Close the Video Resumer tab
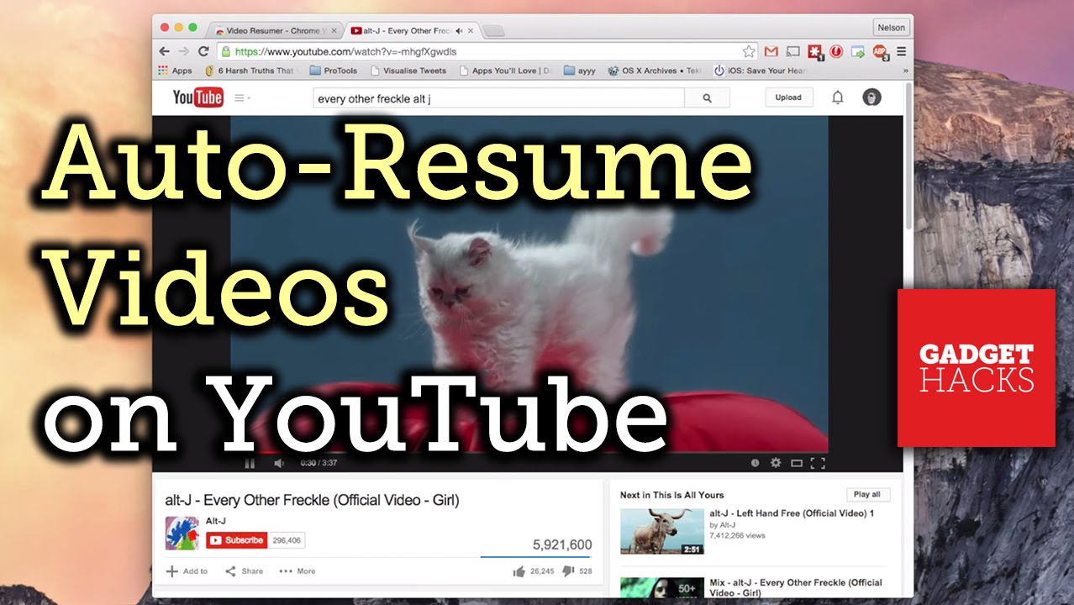 [334, 31]
